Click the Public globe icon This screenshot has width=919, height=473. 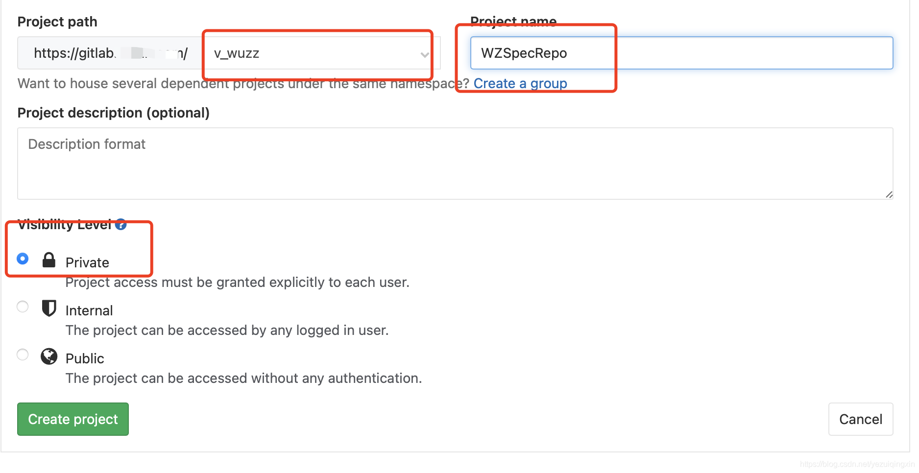click(x=49, y=356)
